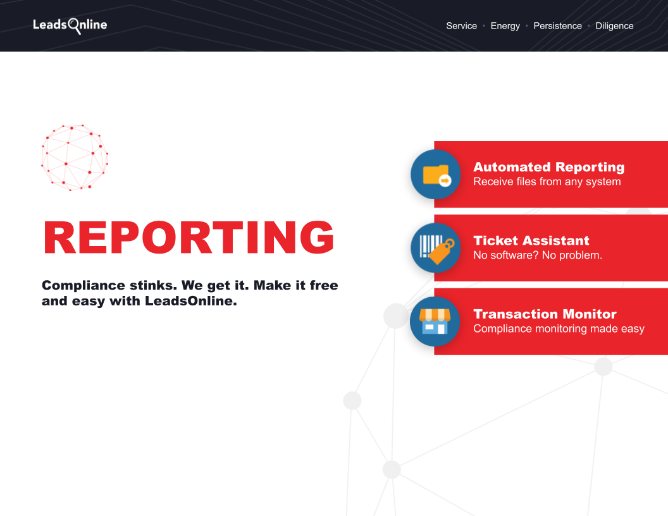Screen dimensions: 668x516
Task: Open the Automated Reporting card
Action: click(551, 174)
